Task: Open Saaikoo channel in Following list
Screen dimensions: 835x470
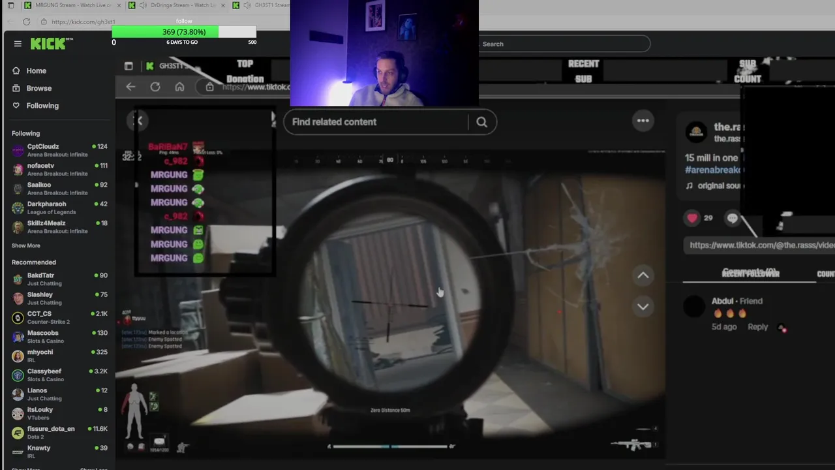Action: (x=59, y=189)
